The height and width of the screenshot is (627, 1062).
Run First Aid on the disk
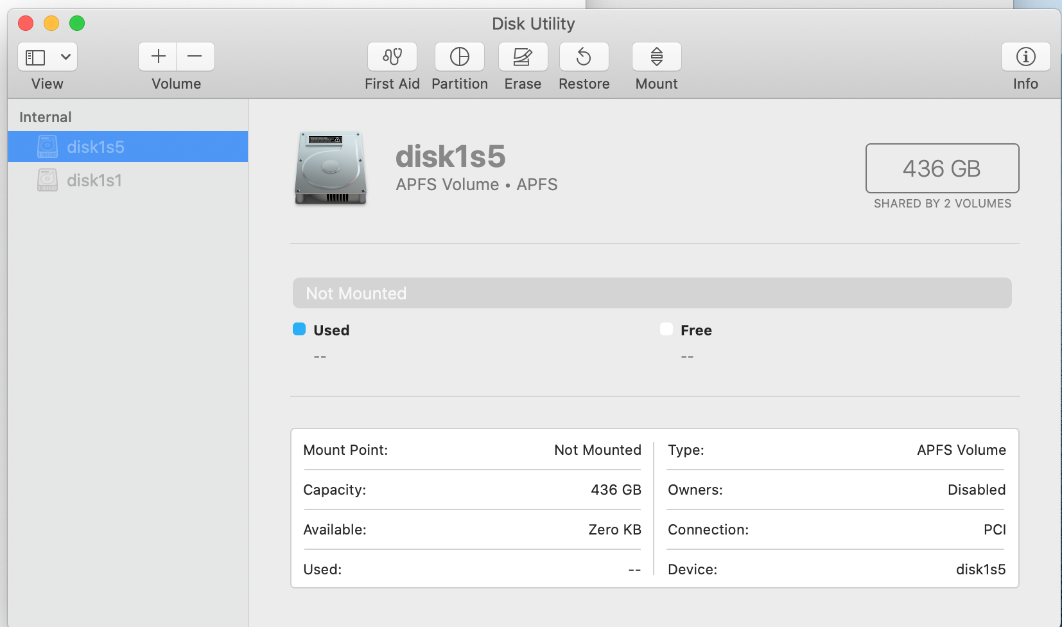tap(392, 57)
